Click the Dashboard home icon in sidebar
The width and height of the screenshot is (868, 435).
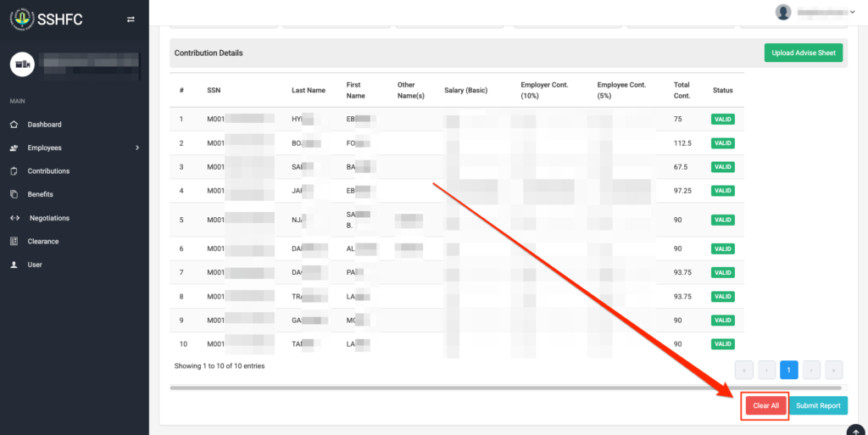pyautogui.click(x=14, y=125)
